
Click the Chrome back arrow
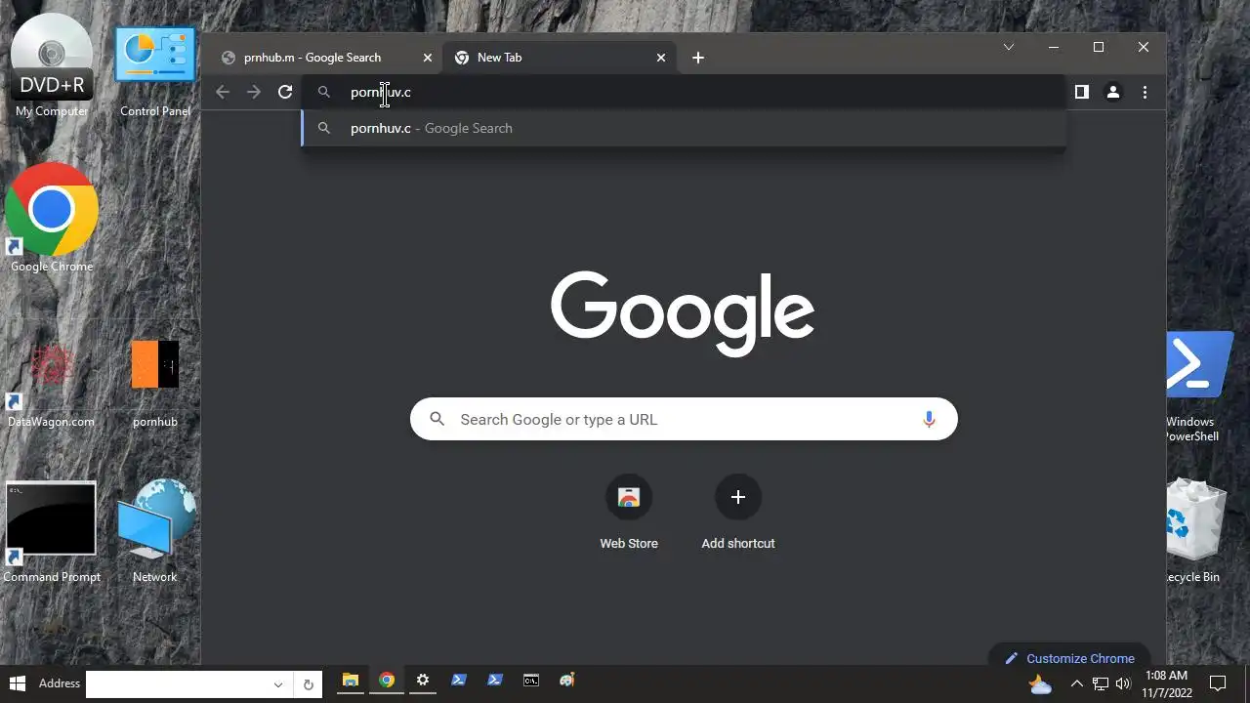pos(223,92)
